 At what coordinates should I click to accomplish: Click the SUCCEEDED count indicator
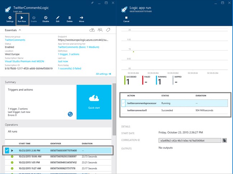tap(130, 80)
